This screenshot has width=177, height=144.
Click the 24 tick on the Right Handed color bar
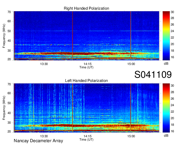[x=172, y=31]
